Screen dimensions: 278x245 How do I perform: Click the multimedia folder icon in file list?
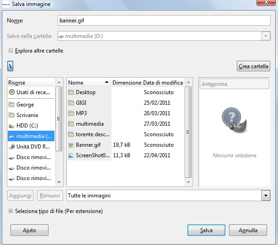pos(71,124)
